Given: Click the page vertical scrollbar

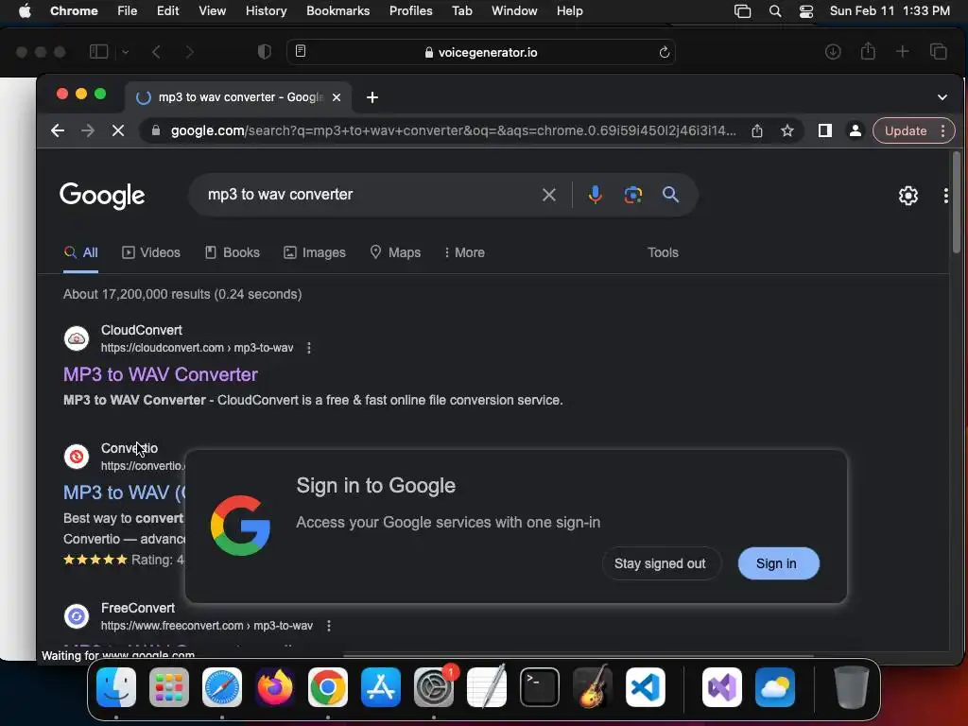Looking at the screenshot, I should click(957, 202).
